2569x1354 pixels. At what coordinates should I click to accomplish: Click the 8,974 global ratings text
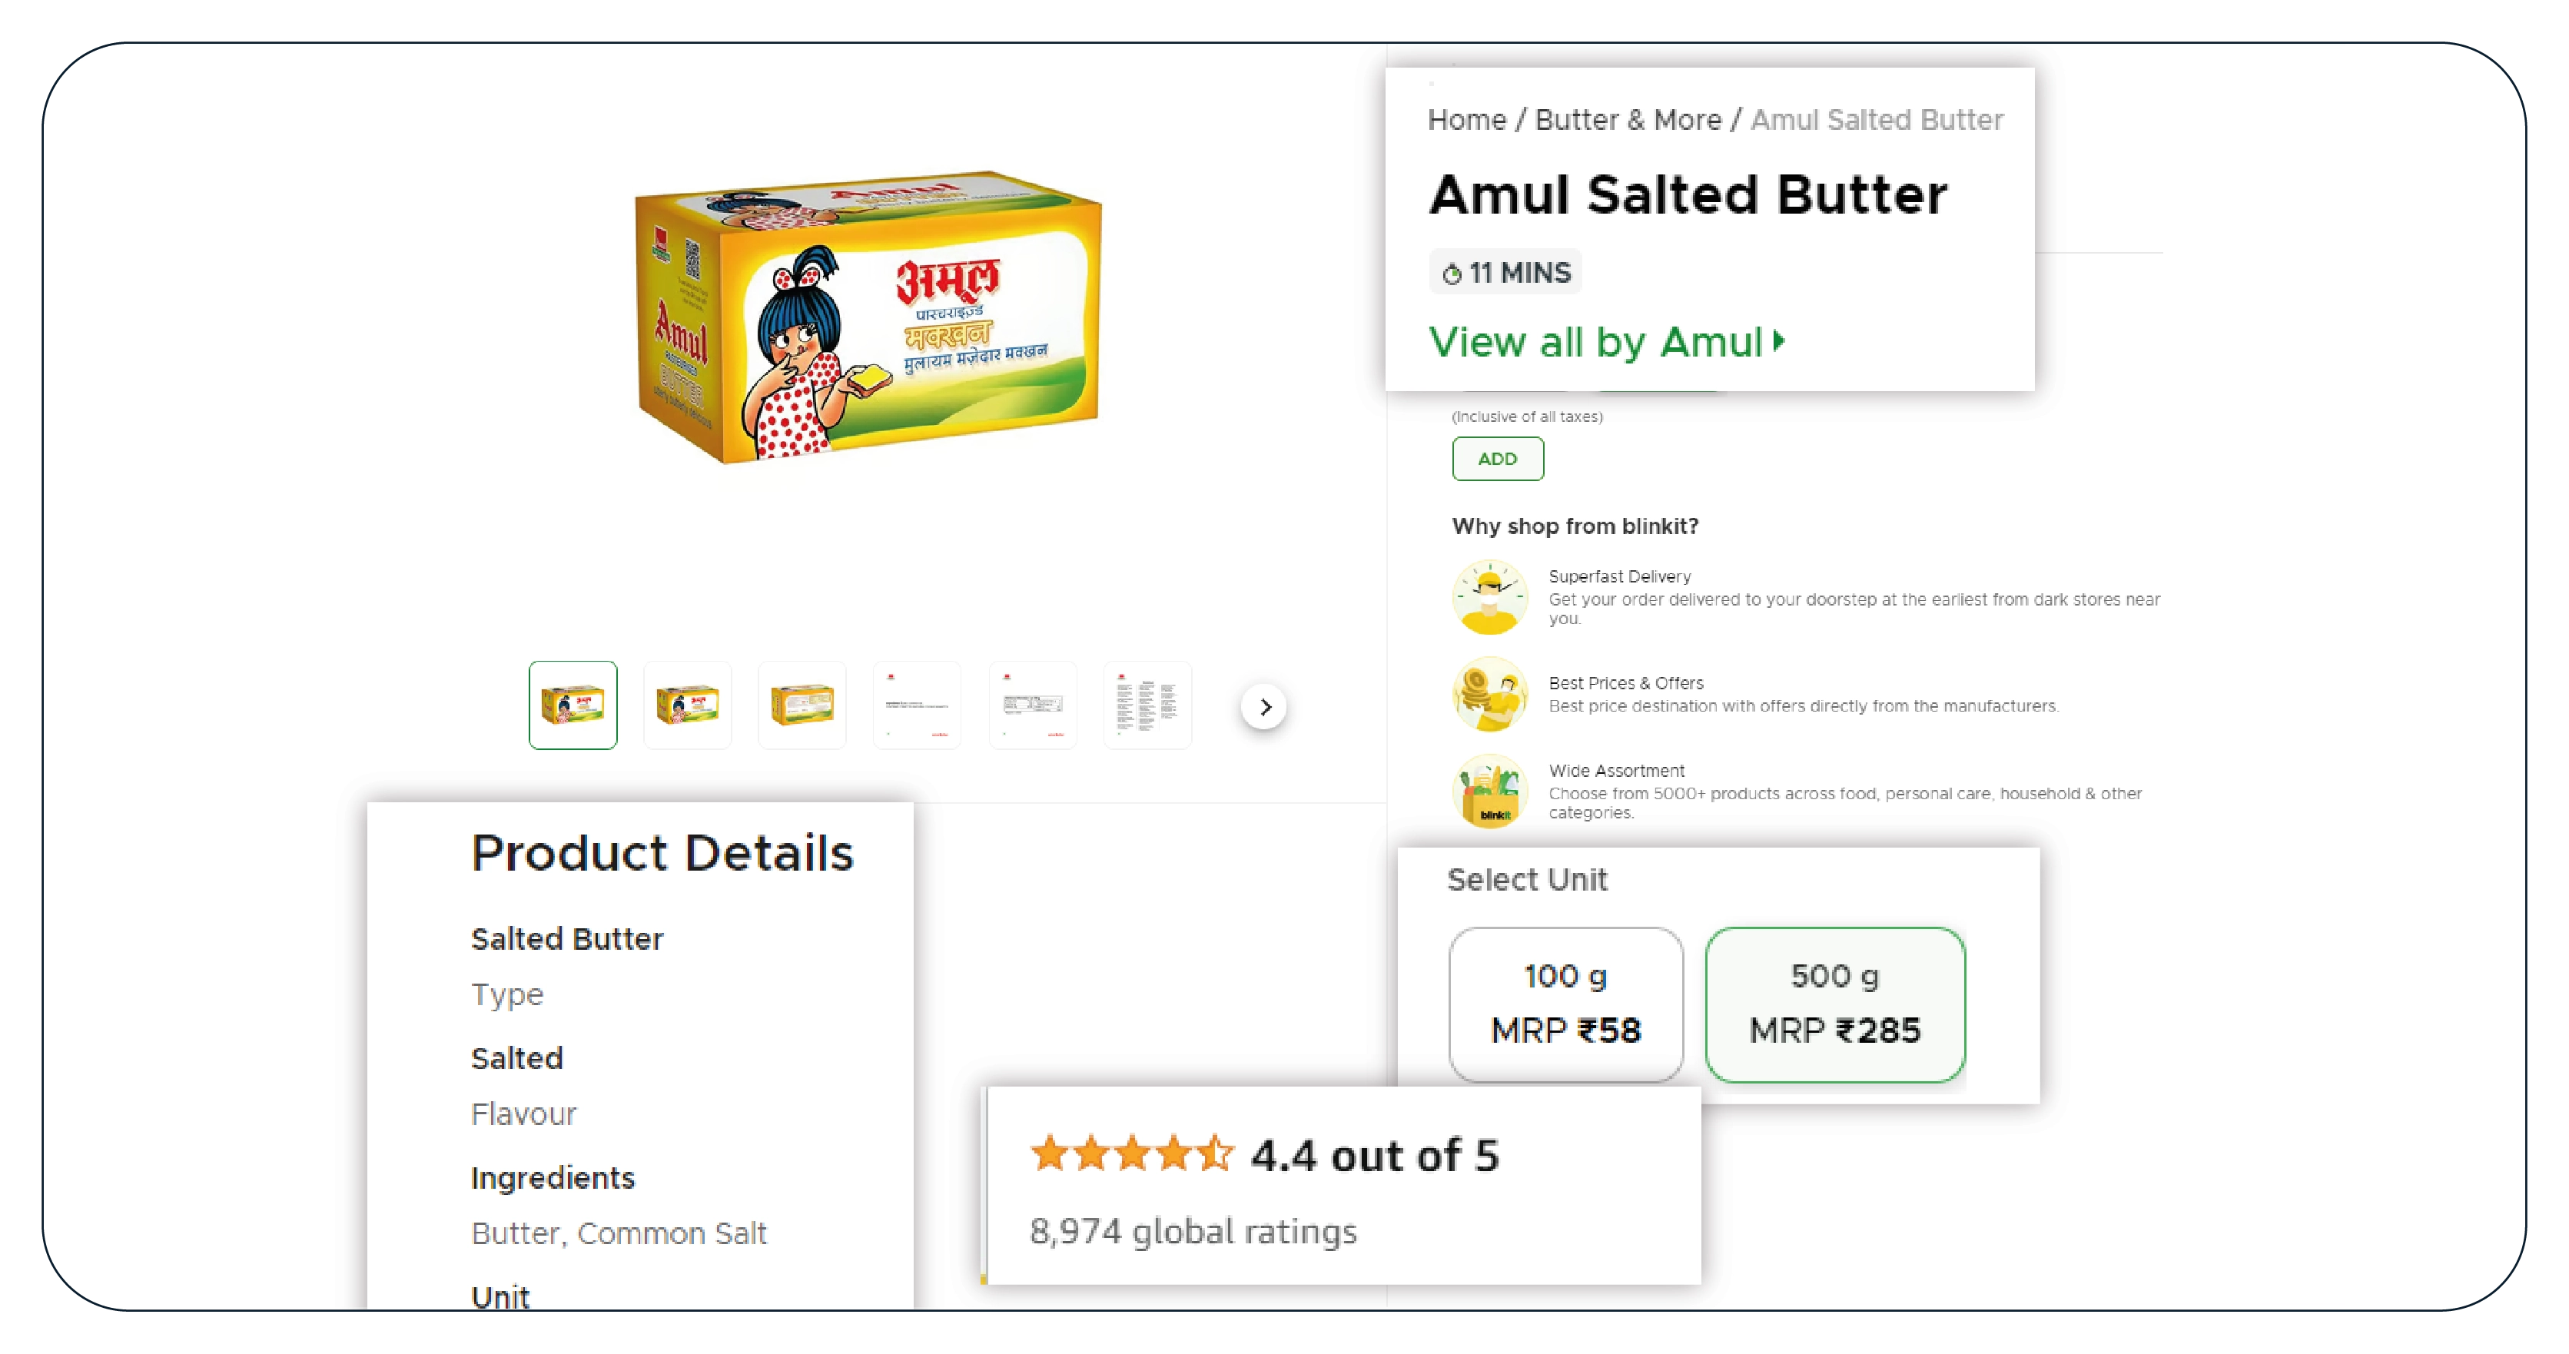click(x=1193, y=1231)
